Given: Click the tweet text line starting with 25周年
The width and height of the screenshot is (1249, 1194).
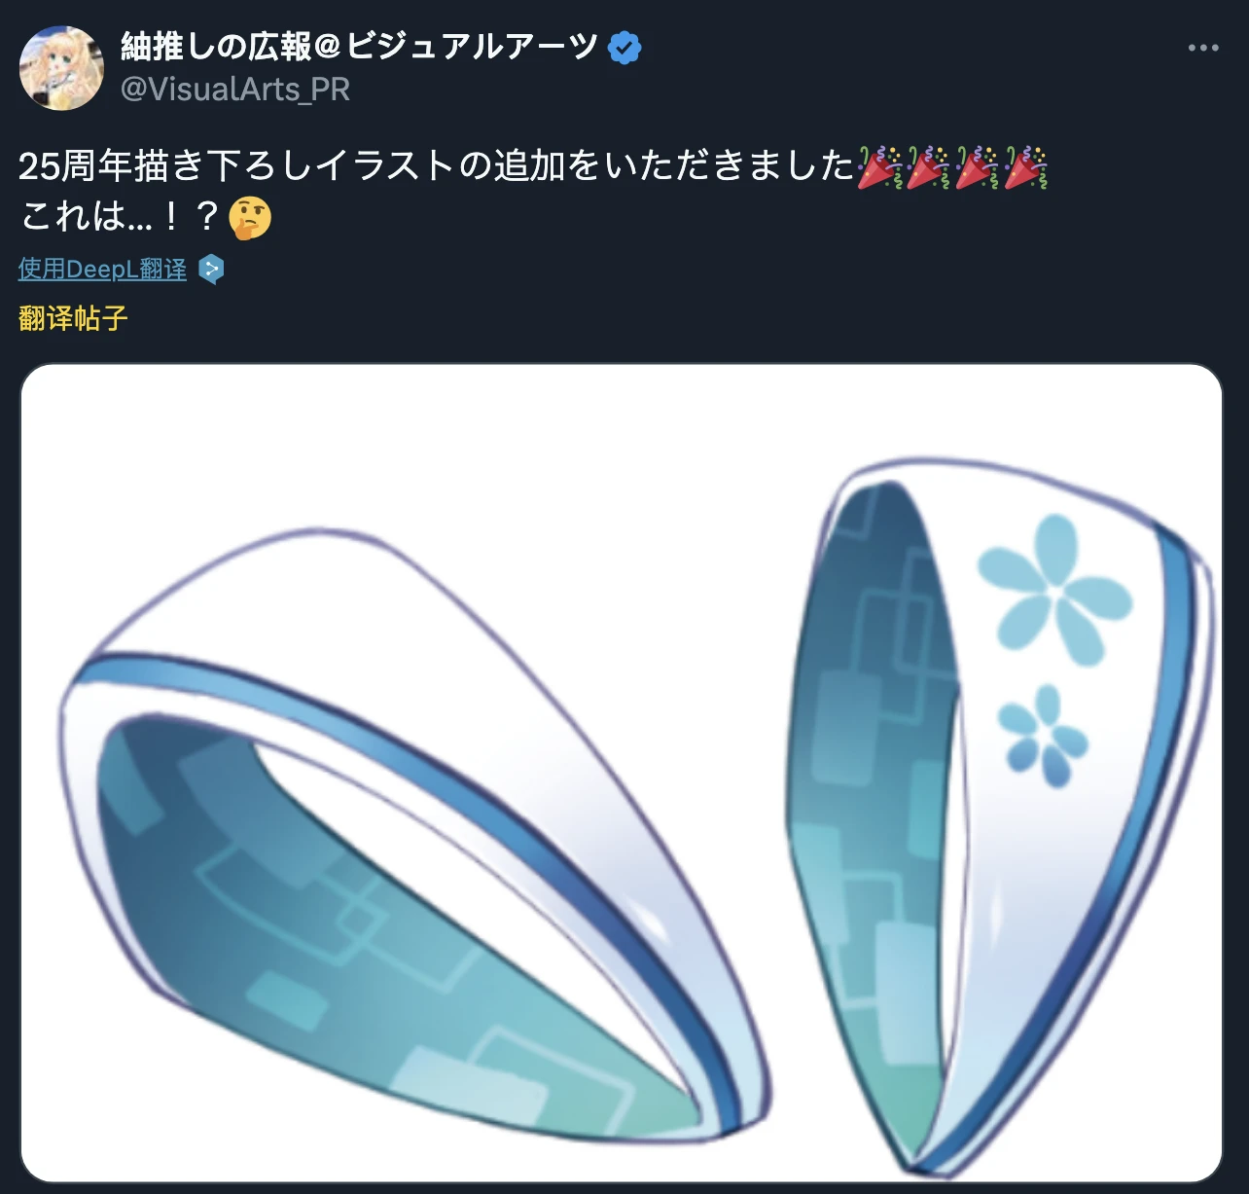Looking at the screenshot, I should pyautogui.click(x=533, y=166).
